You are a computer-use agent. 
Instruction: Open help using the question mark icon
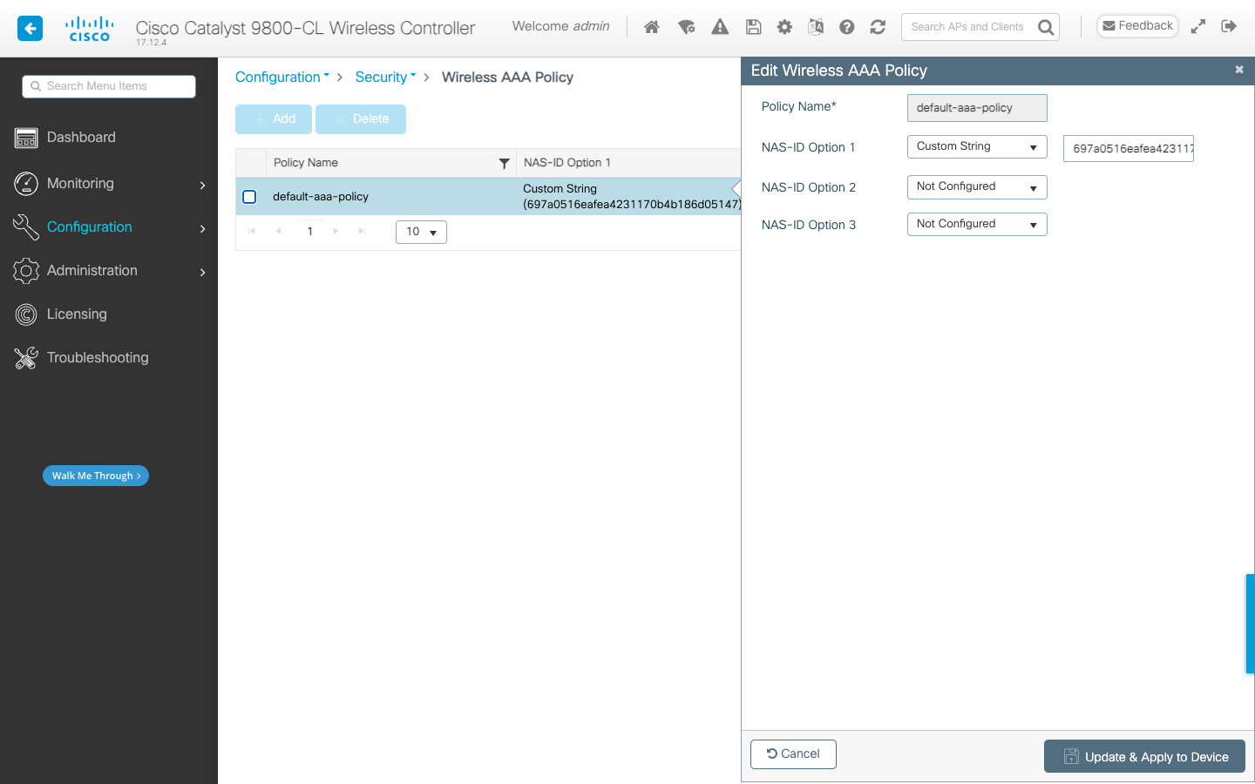(846, 27)
